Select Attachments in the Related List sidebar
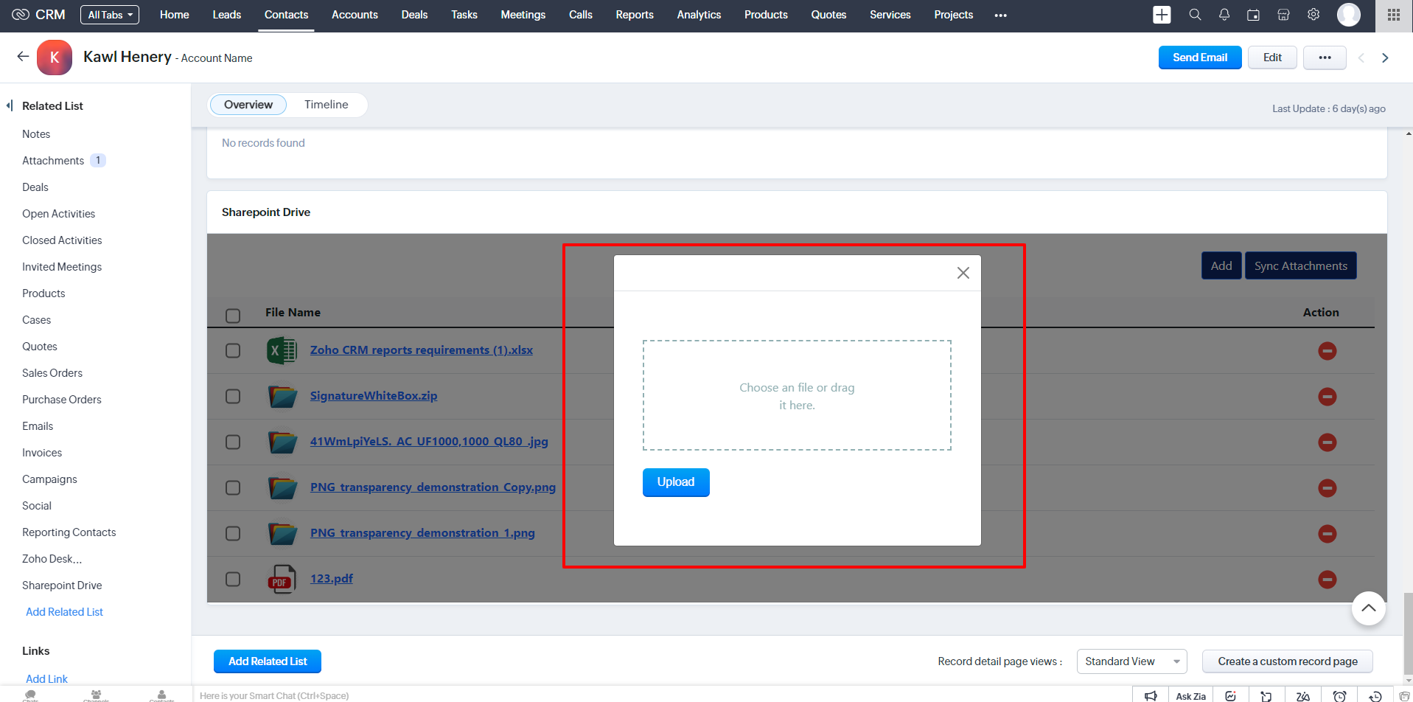This screenshot has height=702, width=1413. click(x=53, y=161)
